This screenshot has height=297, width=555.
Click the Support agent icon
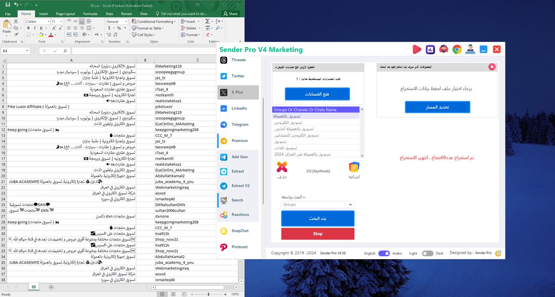click(470, 49)
